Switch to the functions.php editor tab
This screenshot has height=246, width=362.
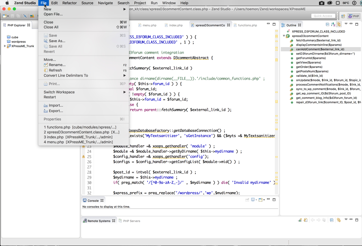click(245, 25)
